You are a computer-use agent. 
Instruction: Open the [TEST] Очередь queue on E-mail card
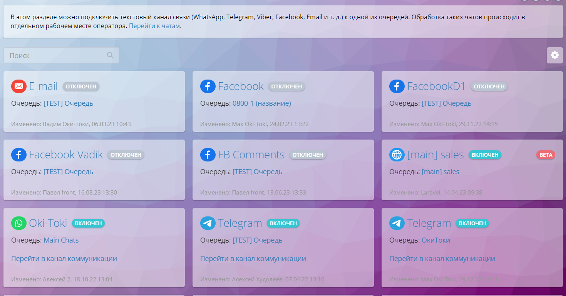(69, 103)
